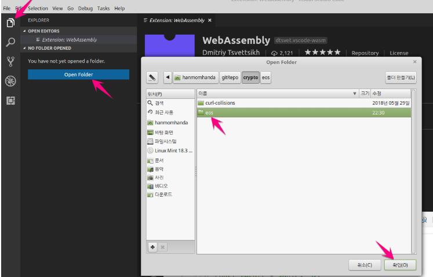
Task: Open the Explorer view in activity bar
Action: coord(10,23)
